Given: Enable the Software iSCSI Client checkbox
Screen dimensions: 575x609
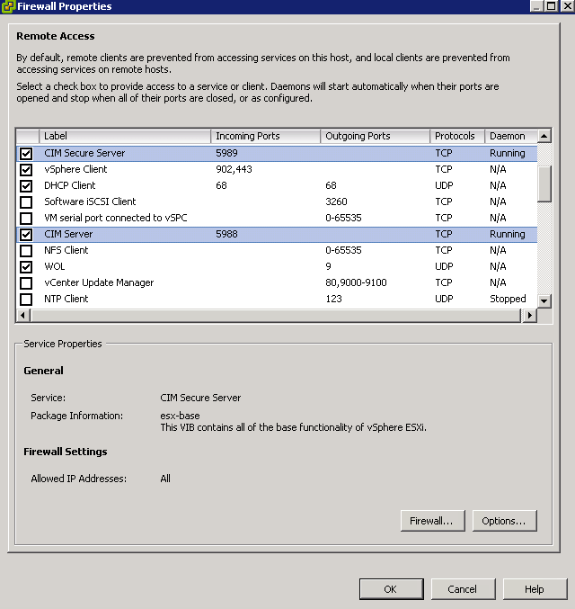Looking at the screenshot, I should coord(26,202).
